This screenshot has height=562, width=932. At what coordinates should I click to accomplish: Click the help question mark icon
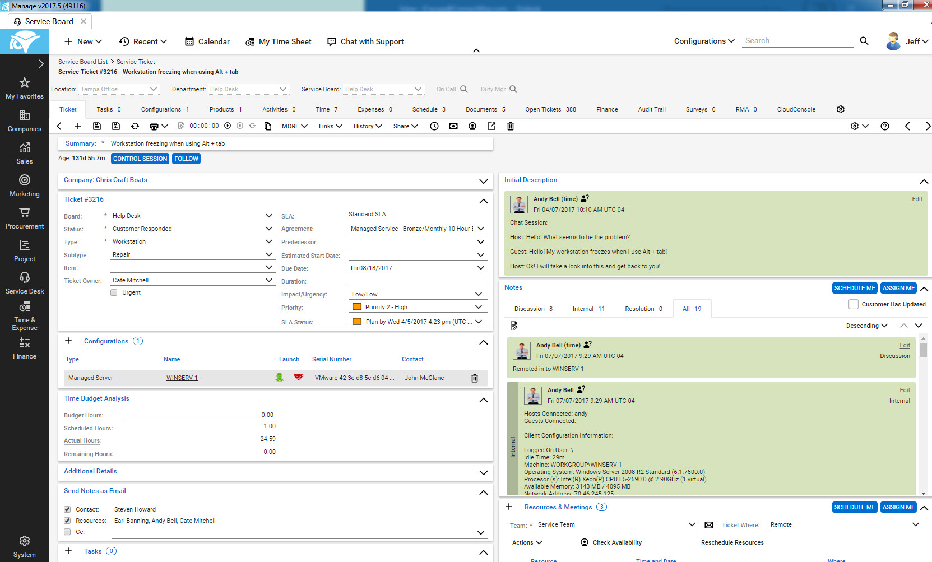(x=885, y=126)
